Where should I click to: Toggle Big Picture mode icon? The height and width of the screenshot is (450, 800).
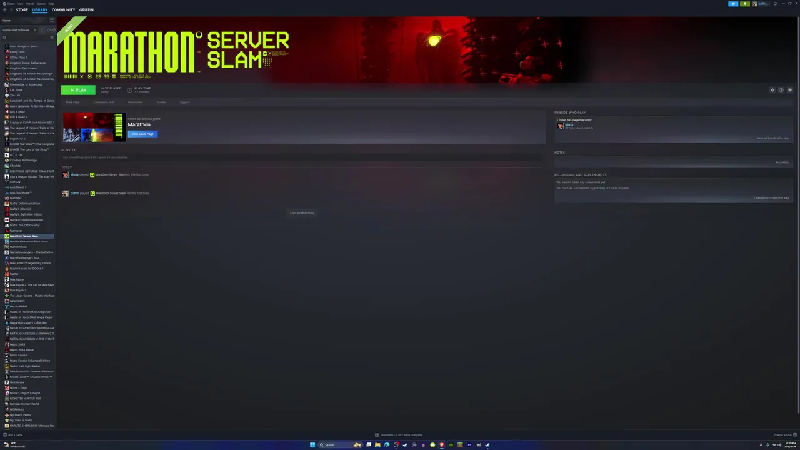[x=776, y=4]
